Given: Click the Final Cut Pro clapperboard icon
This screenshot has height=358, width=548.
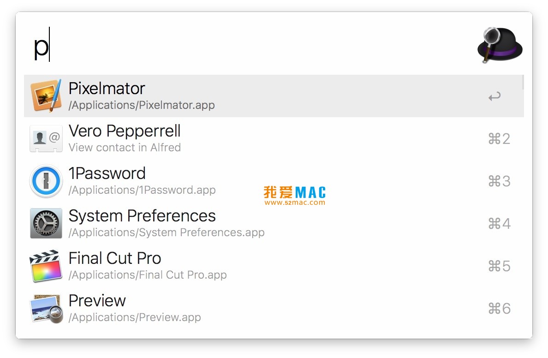Looking at the screenshot, I should (46, 266).
